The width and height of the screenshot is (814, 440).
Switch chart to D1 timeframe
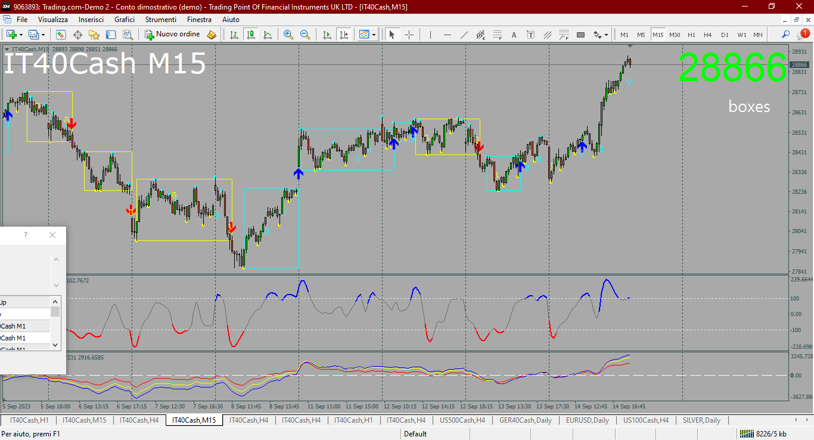tap(725, 35)
